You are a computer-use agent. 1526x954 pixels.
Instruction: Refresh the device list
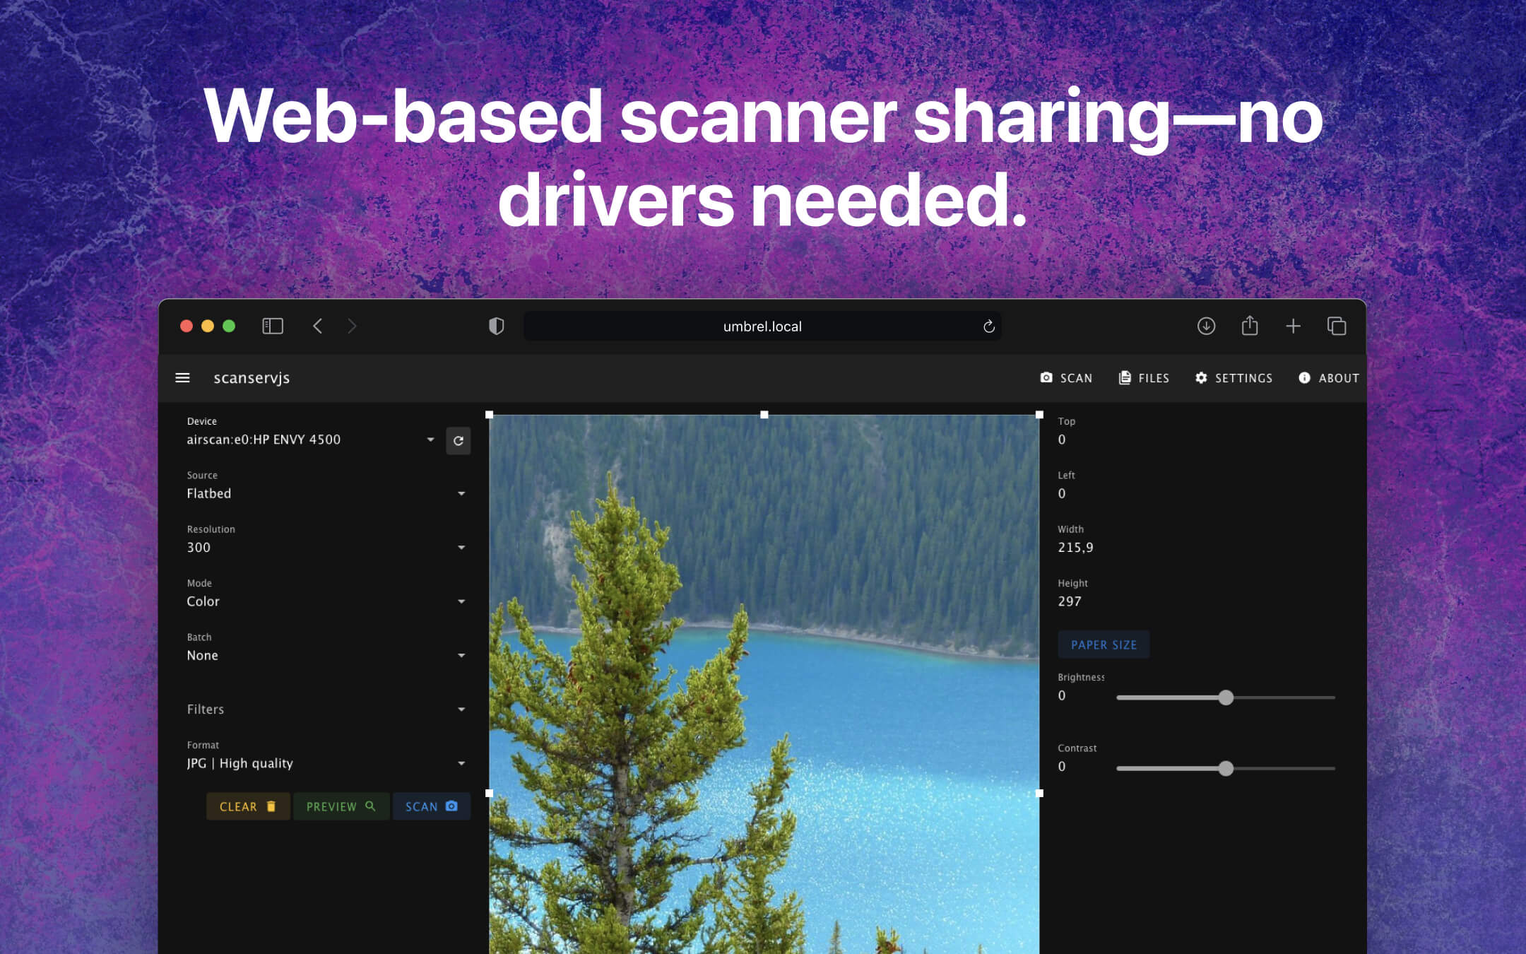(x=459, y=440)
